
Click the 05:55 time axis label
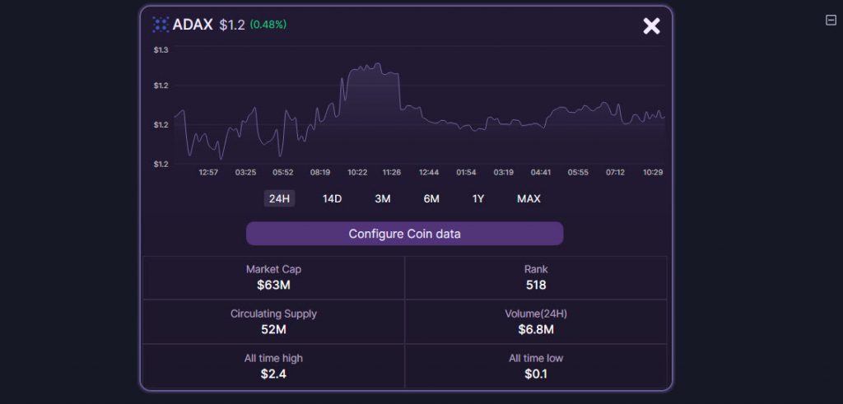click(578, 173)
